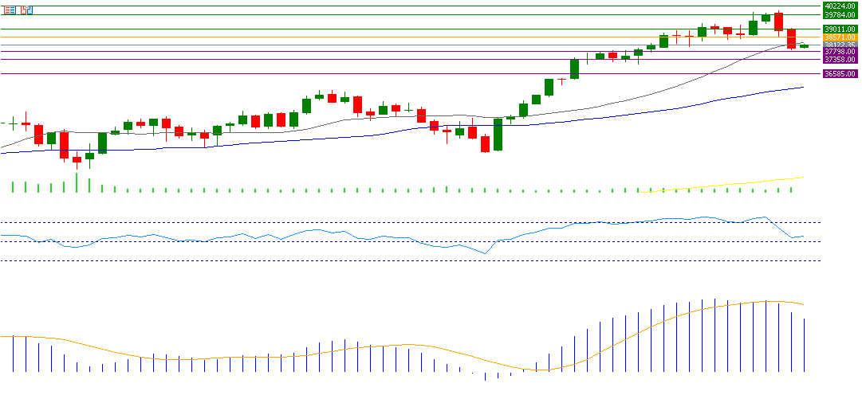Open the one-click trading panel icon
The width and height of the screenshot is (862, 403).
click(26, 10)
